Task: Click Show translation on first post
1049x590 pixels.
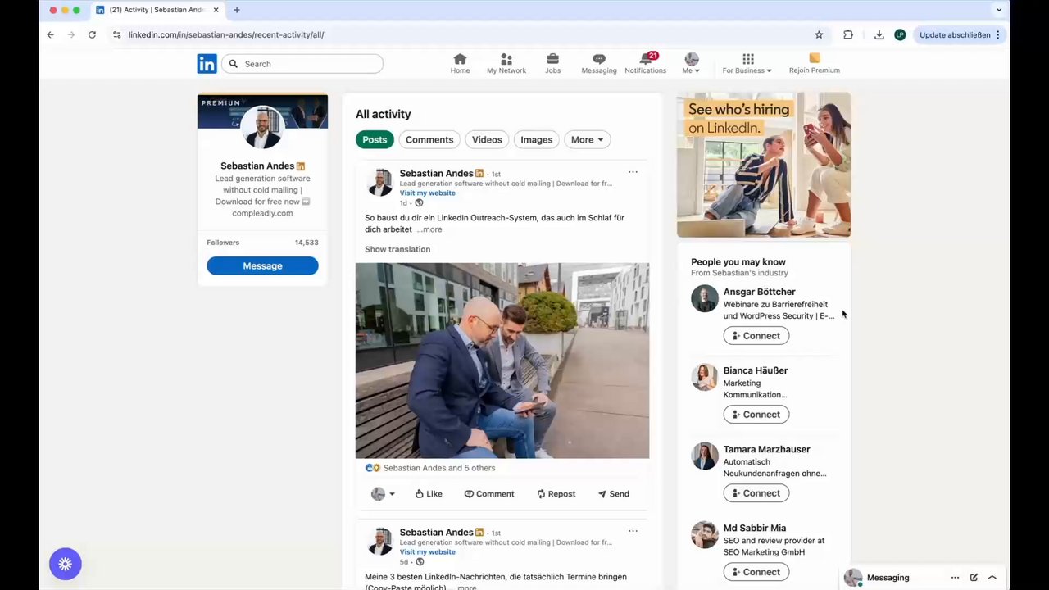Action: [x=397, y=249]
